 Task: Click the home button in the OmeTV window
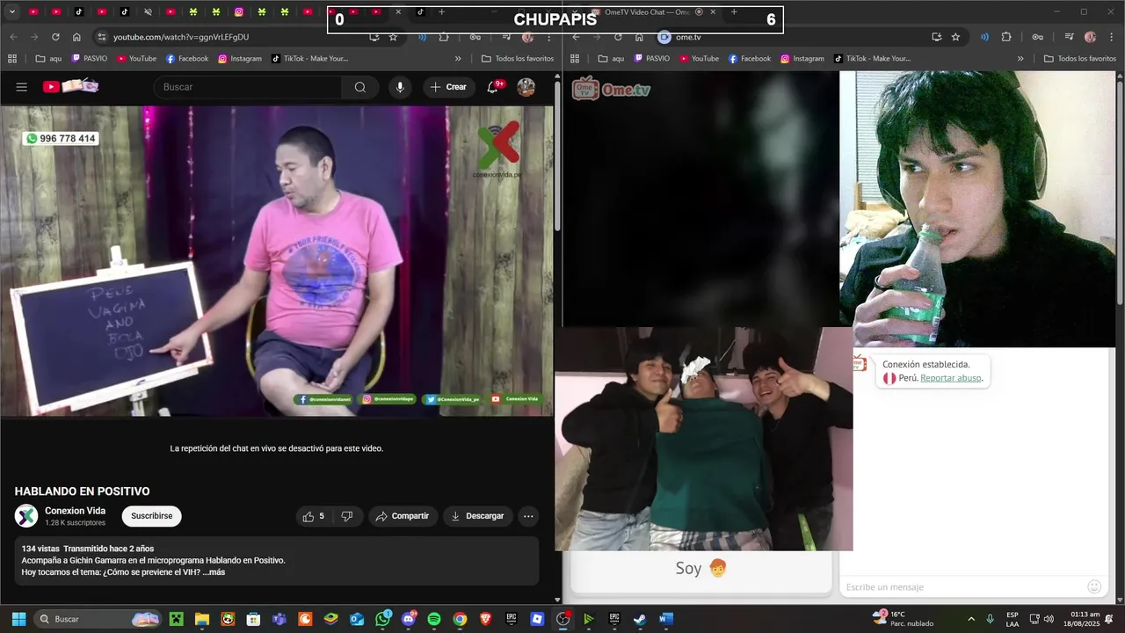639,37
